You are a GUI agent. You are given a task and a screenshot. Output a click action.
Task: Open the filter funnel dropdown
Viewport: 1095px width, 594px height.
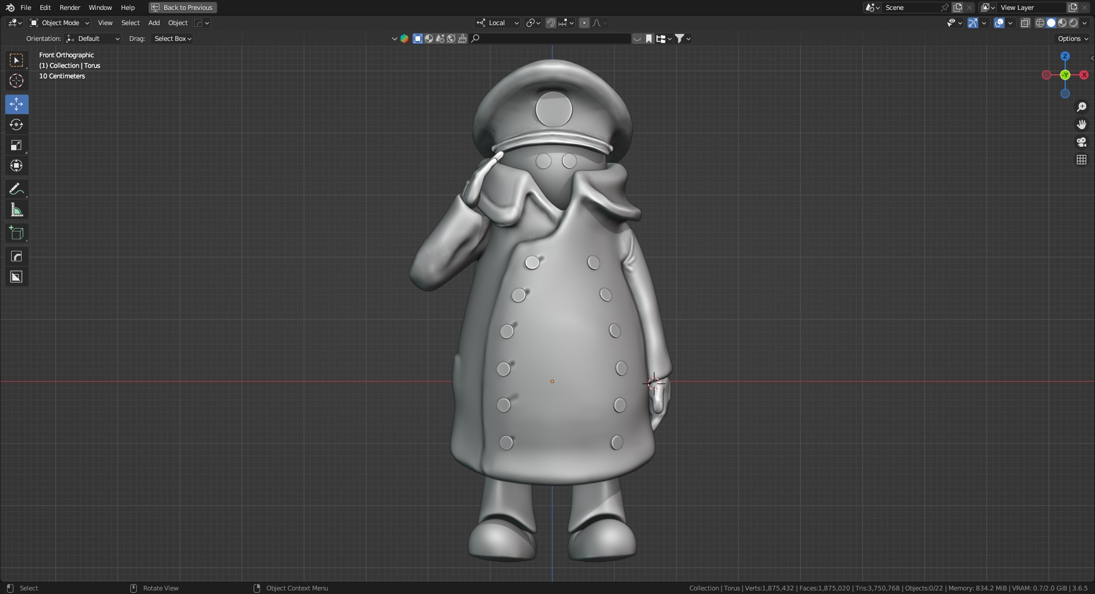click(x=682, y=39)
